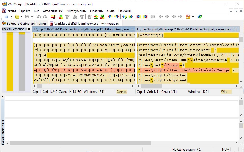Viewport: 244px width, 152px height.
Task: Click the Смеша EOL status field
Action: [122, 92]
